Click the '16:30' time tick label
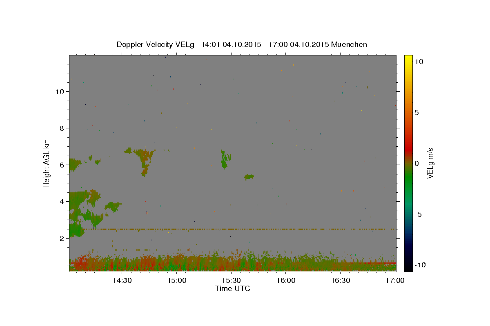Viewport: 490px width, 326px height. coord(341,280)
